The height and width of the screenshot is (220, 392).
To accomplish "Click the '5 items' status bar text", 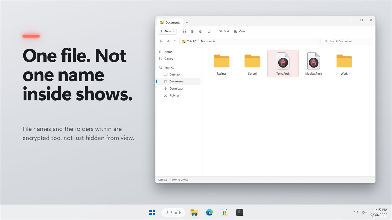I will click(163, 180).
